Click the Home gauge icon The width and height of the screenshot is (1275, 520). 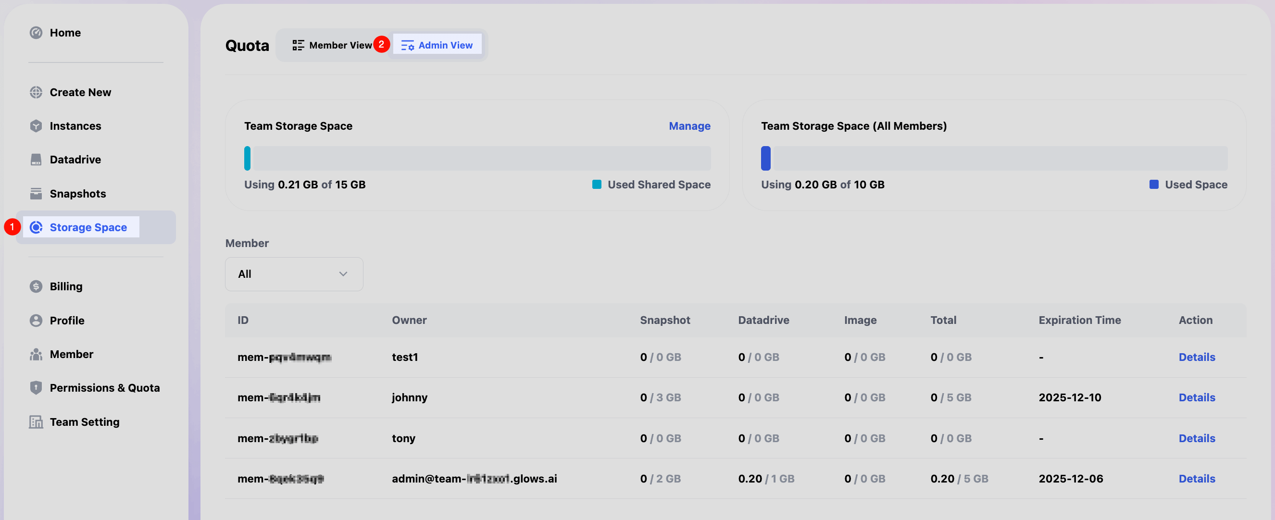(36, 33)
